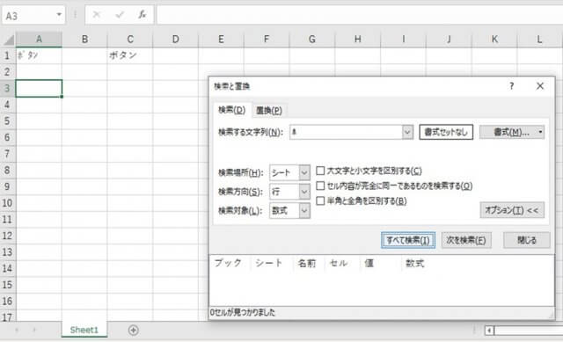Select column A header
Image resolution: width=563 pixels, height=342 pixels.
tap(39, 39)
